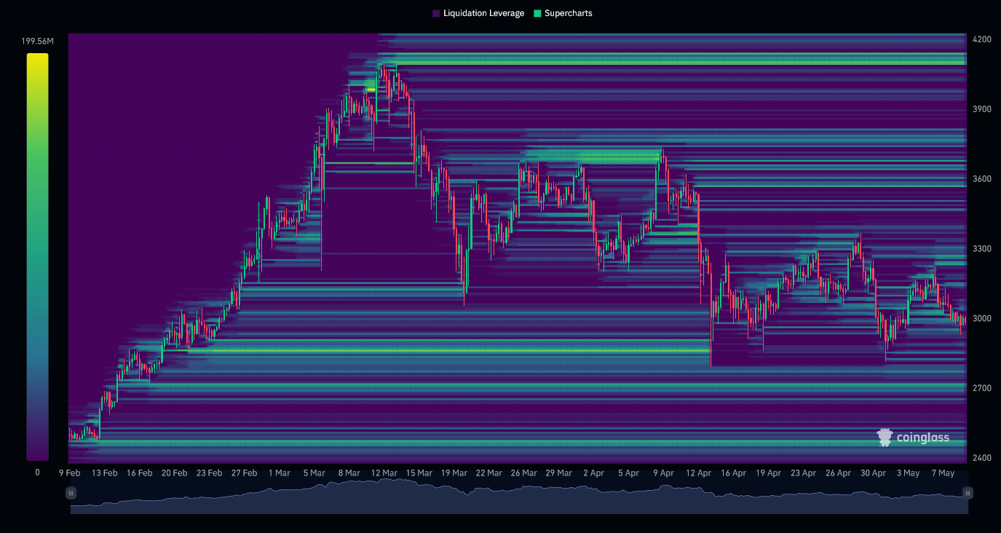This screenshot has width=1001, height=533.
Task: Click the purple Liquidation Leverage legend swatch
Action: tap(436, 13)
